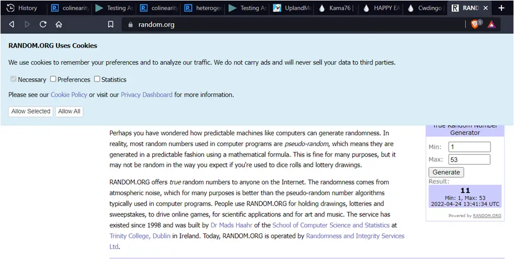Click the Allow All button

point(69,112)
